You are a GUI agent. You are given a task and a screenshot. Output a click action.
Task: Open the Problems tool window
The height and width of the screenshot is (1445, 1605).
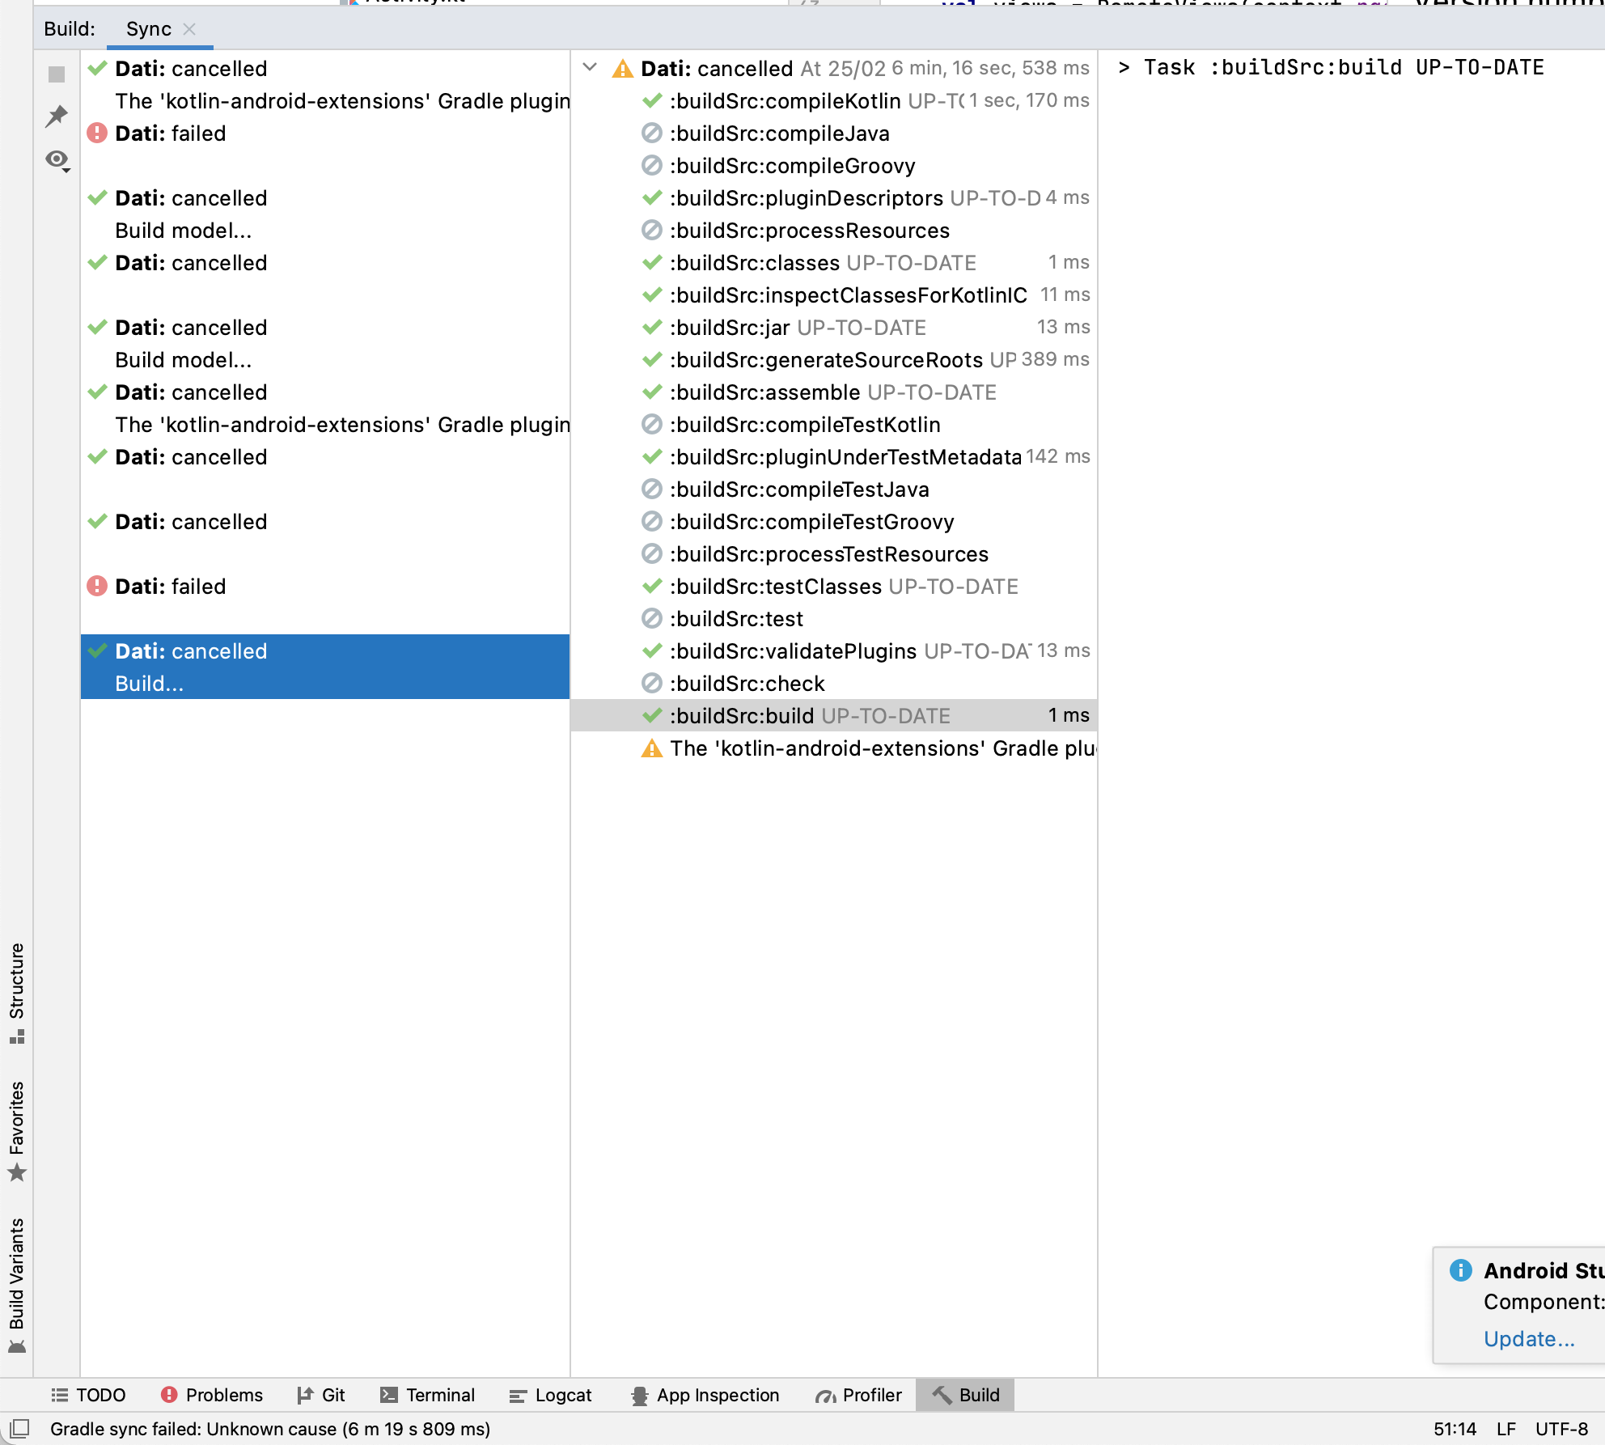(x=212, y=1395)
